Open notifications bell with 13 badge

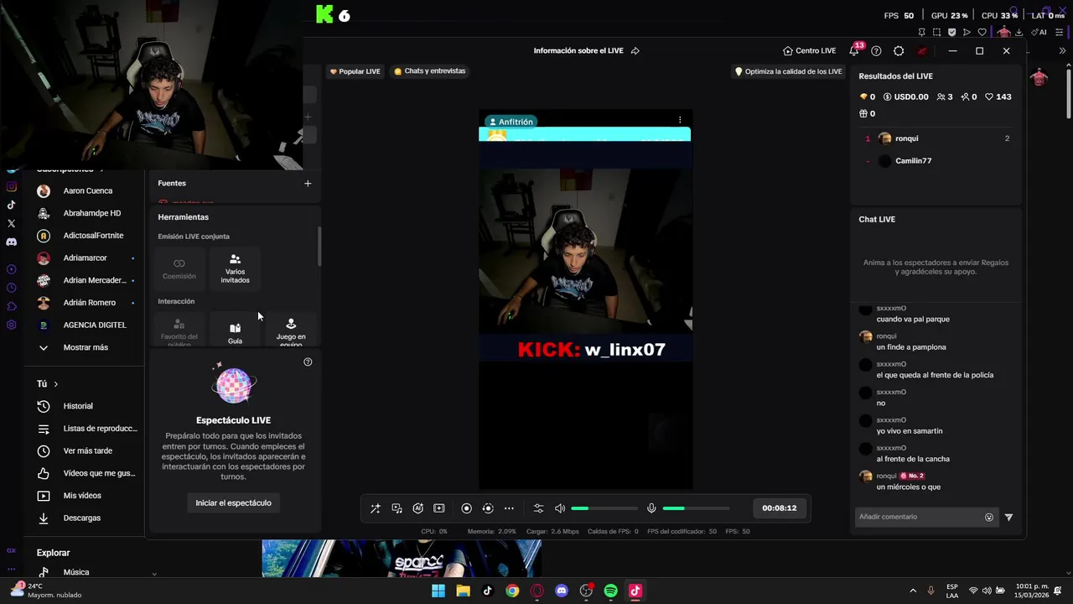point(854,50)
